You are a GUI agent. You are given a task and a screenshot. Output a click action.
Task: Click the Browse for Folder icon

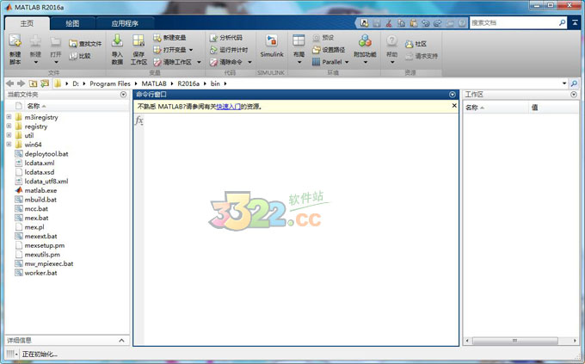click(45, 83)
